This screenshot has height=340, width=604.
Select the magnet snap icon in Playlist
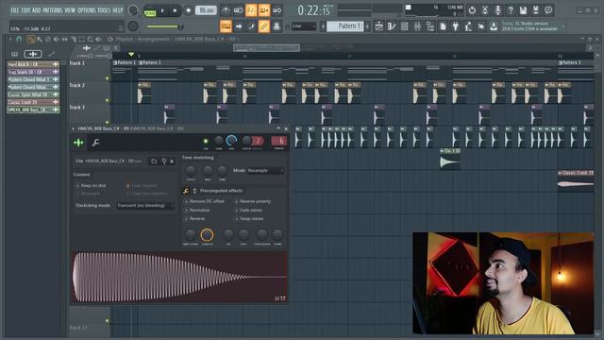[19, 39]
